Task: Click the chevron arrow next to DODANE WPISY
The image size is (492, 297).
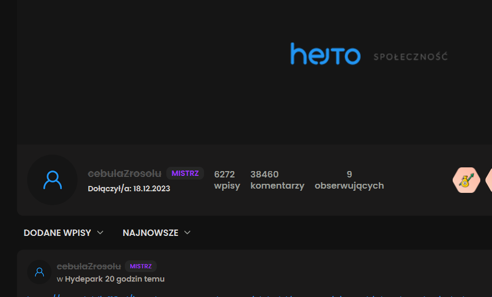Action: [100, 233]
